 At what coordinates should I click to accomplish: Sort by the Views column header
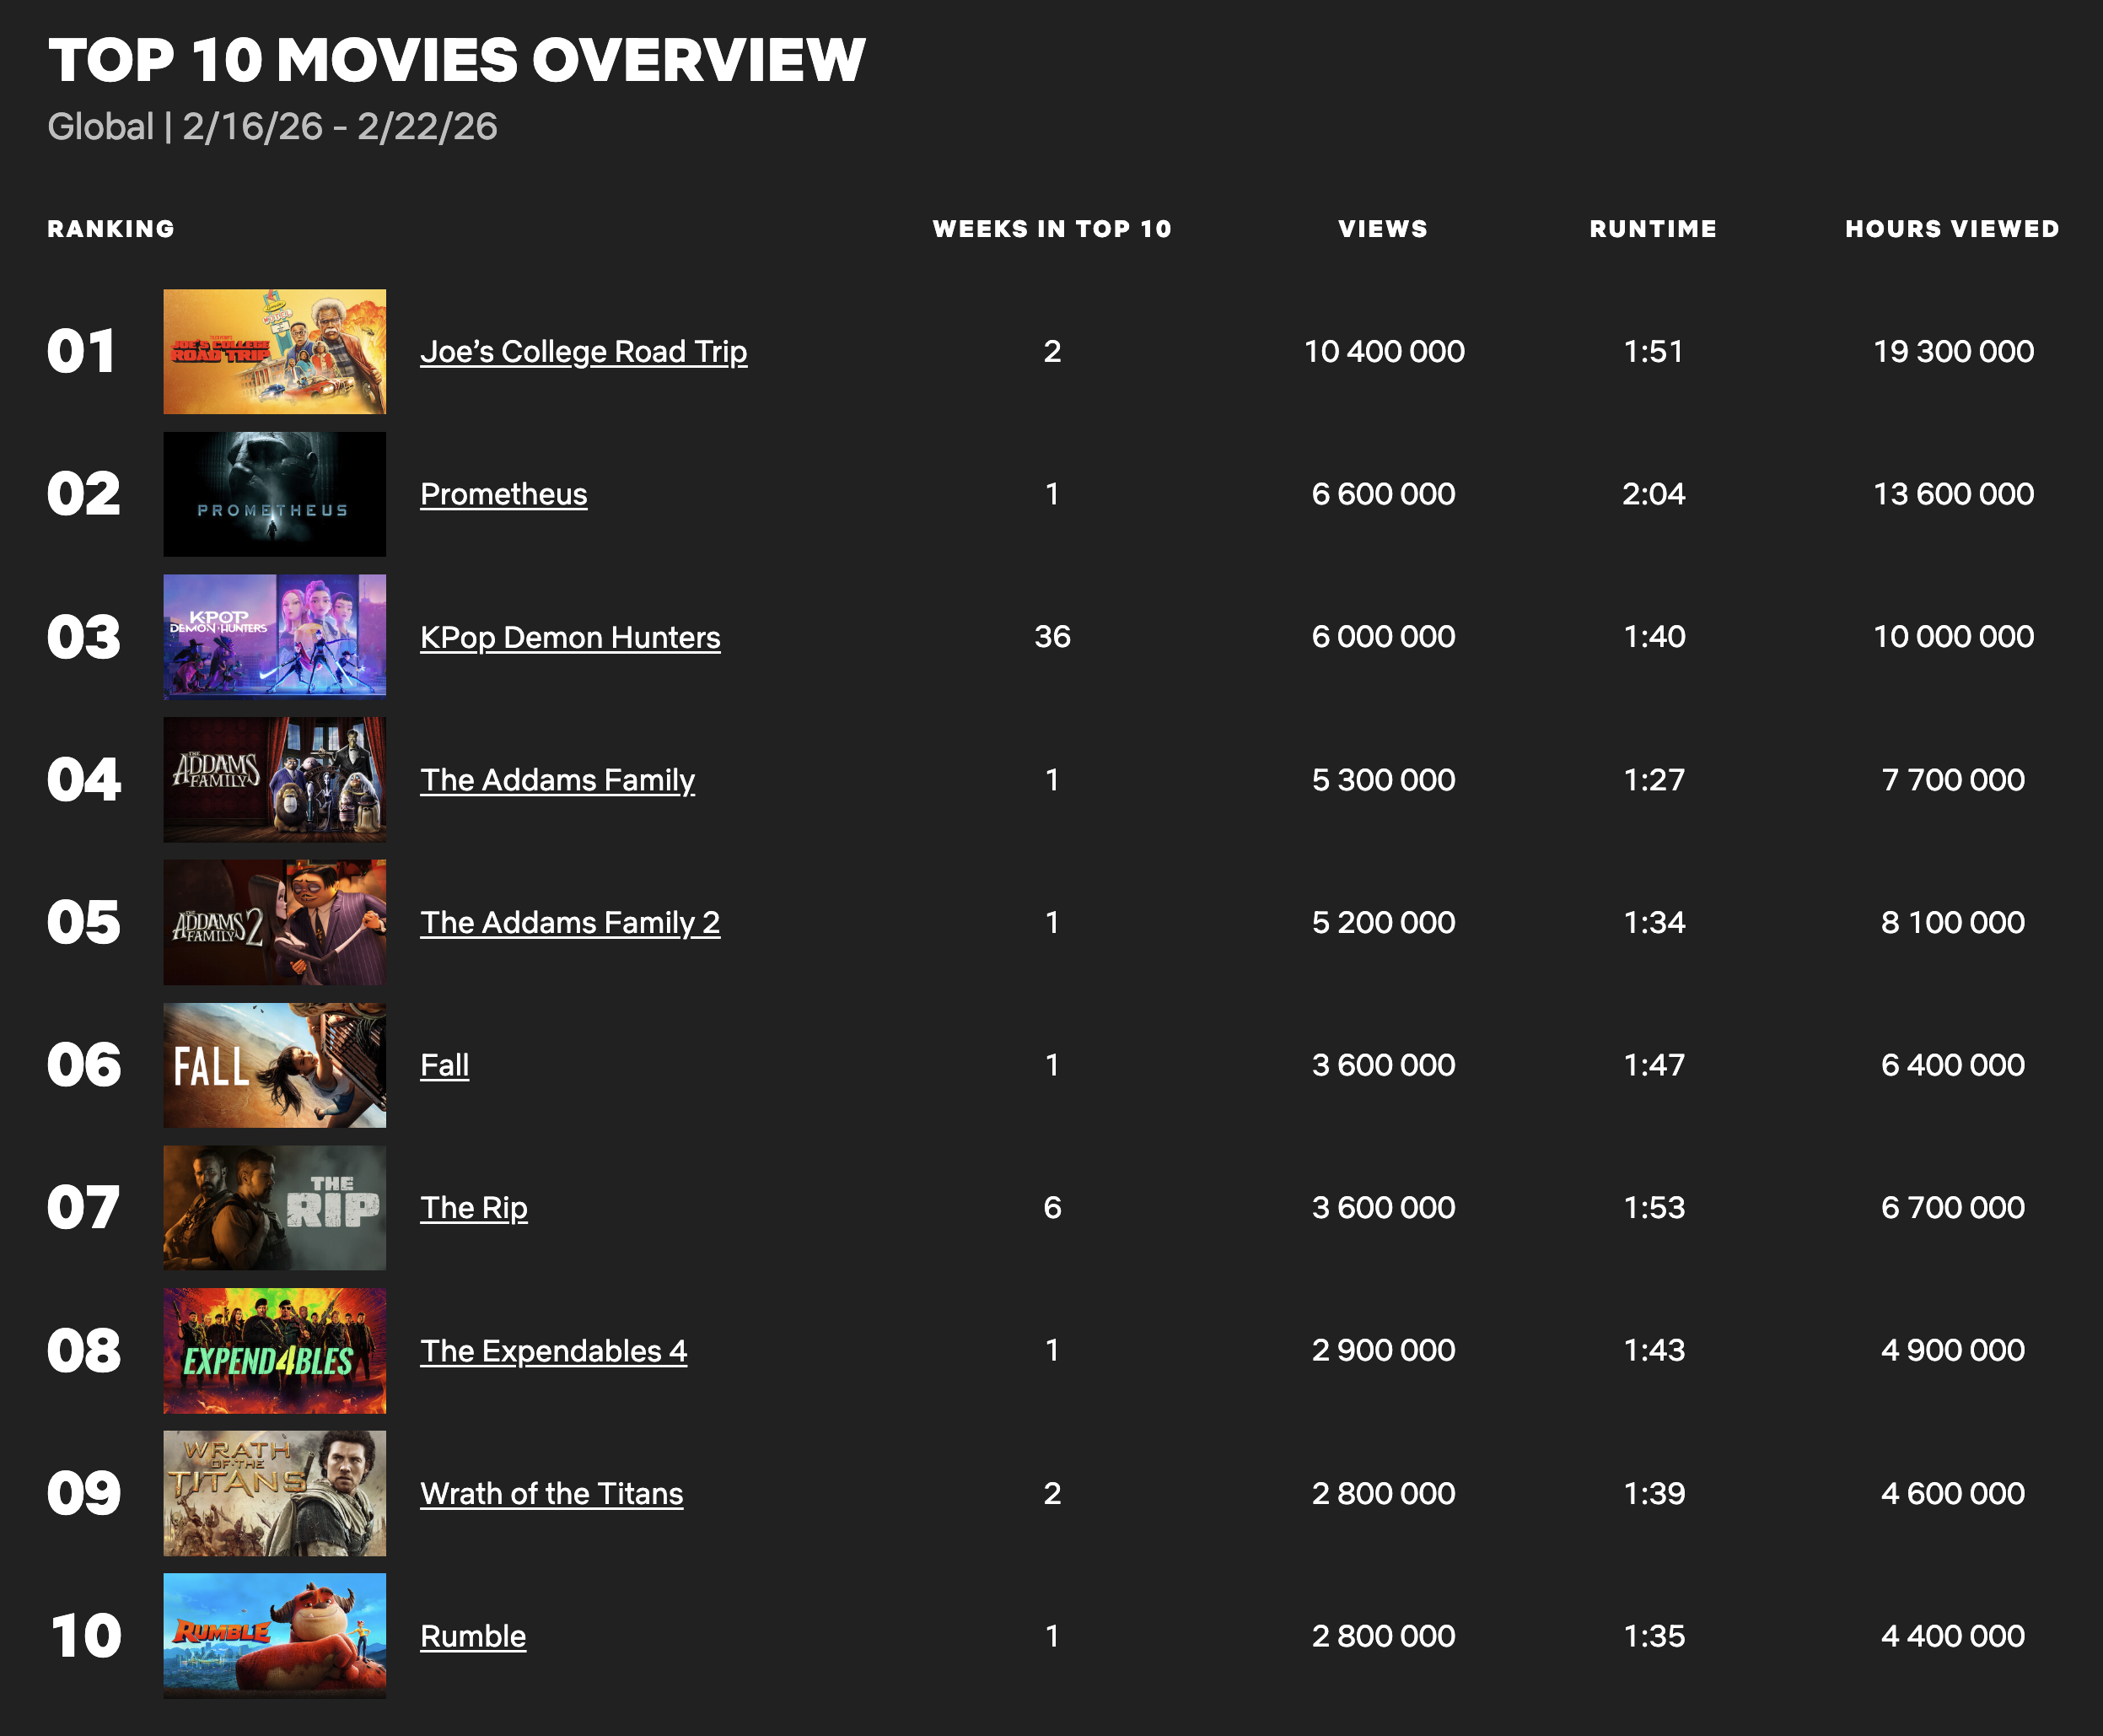(1384, 228)
